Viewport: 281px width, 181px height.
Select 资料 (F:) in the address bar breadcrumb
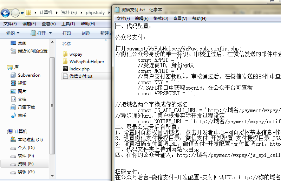pyautogui.click(x=69, y=13)
